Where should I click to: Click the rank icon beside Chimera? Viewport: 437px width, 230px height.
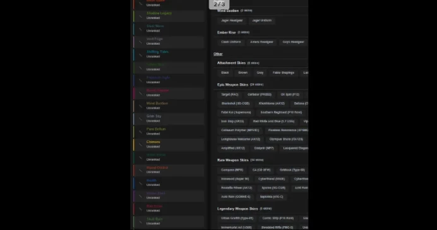tap(141, 145)
